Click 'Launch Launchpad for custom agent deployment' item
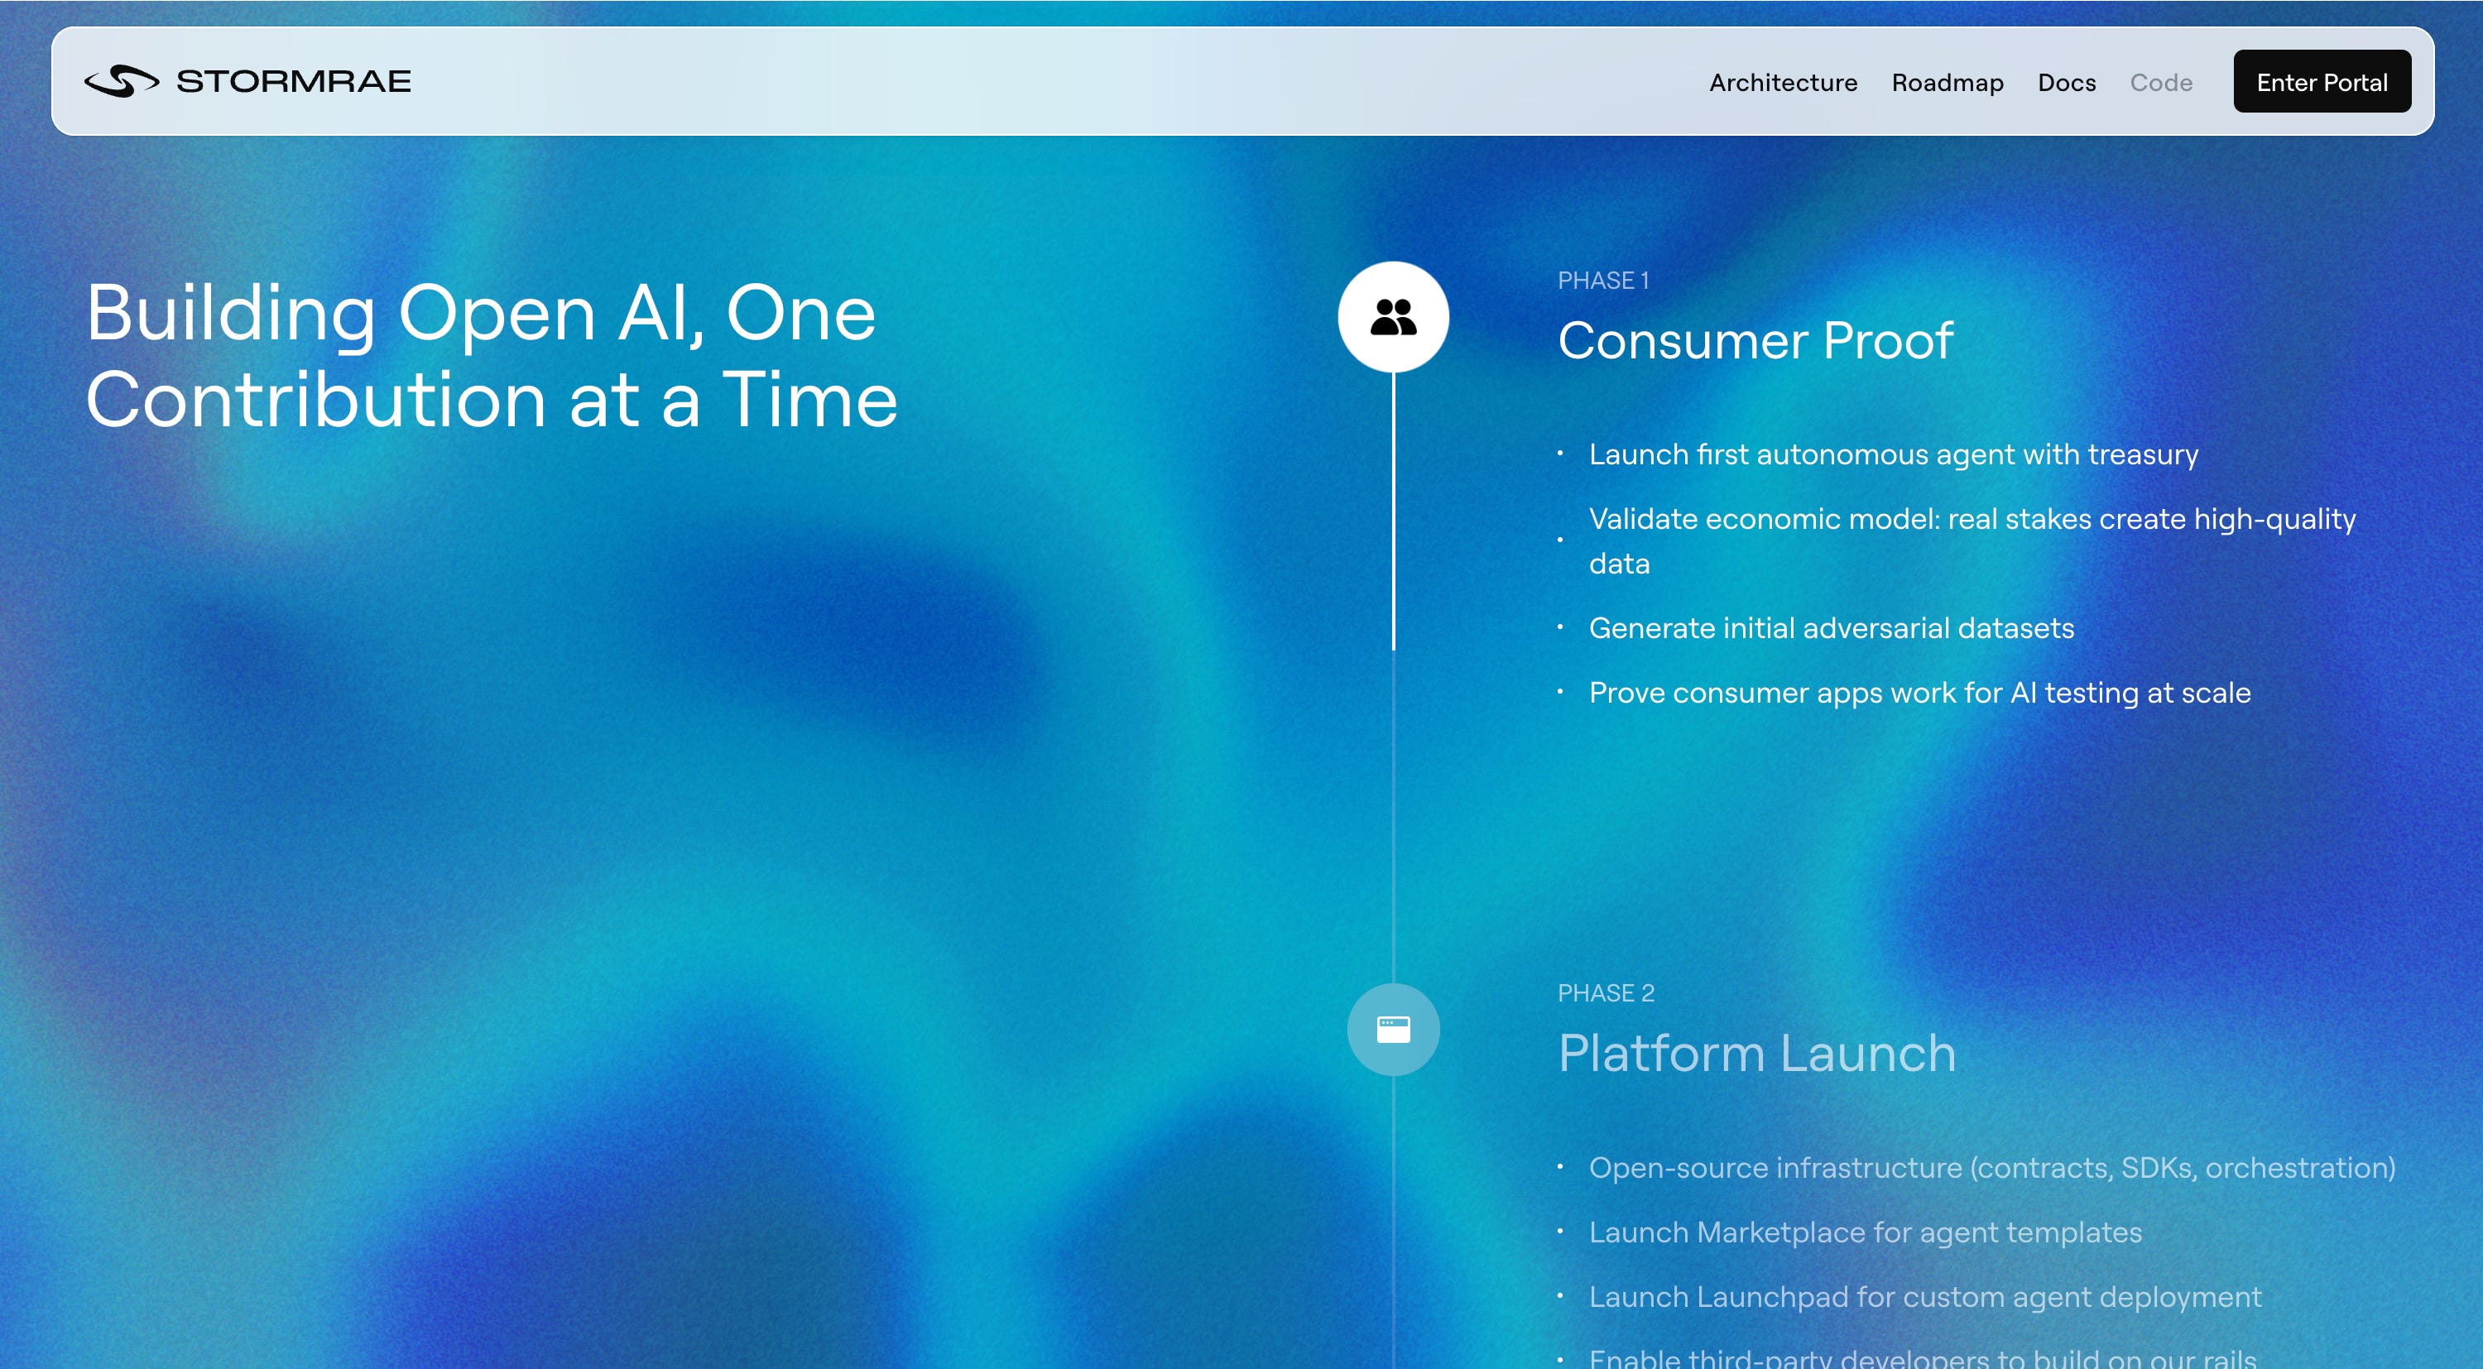This screenshot has width=2483, height=1369. 1924,1297
